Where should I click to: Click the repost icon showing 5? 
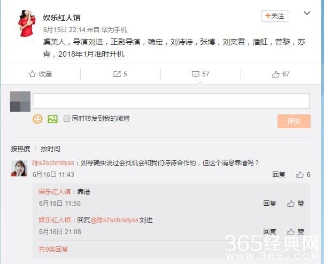(117, 74)
